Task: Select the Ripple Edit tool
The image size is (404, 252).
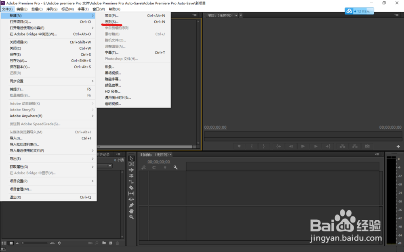Action: point(131,170)
